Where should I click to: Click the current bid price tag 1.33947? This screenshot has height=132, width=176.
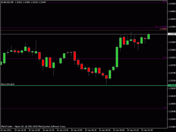(172, 34)
